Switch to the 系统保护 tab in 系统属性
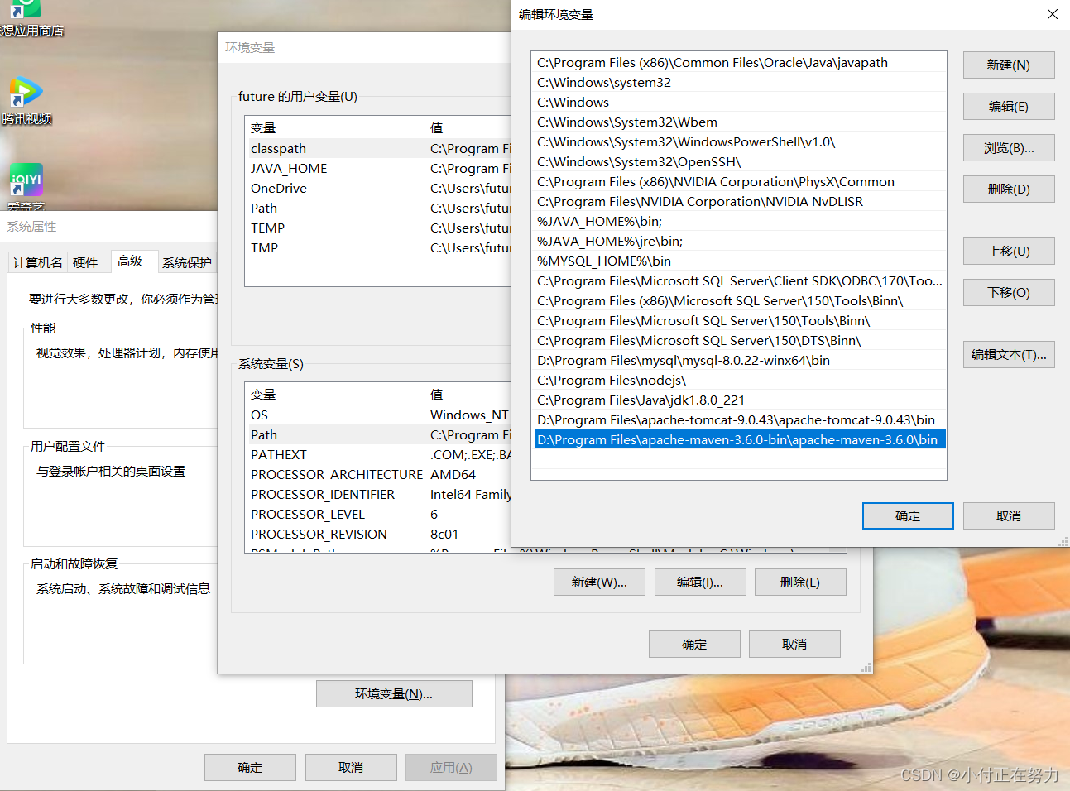The height and width of the screenshot is (791, 1070). (x=187, y=263)
